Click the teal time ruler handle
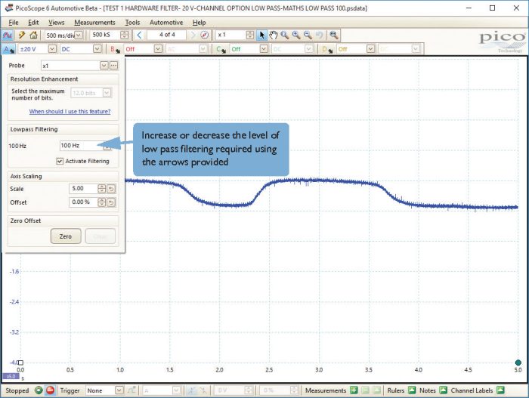Viewport: 529px width, 398px height. pos(518,363)
